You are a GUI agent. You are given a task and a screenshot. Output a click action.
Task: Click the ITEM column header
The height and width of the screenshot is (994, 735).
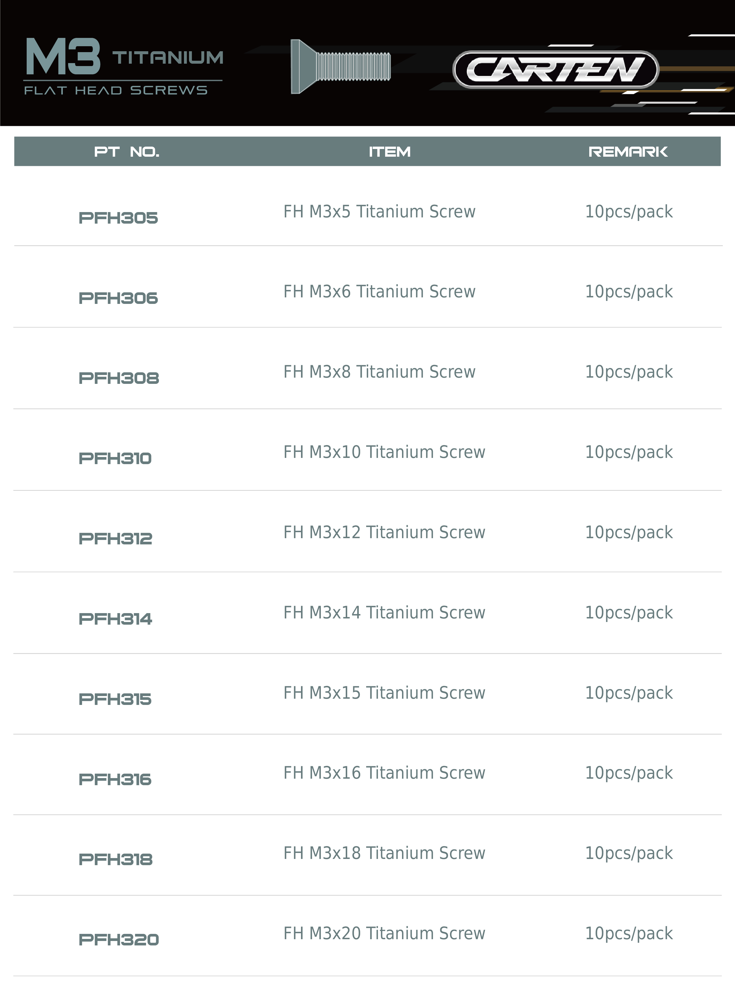389,152
